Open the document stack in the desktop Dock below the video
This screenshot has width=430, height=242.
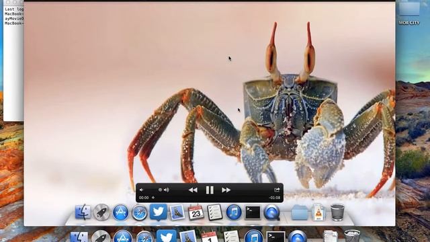(x=330, y=237)
